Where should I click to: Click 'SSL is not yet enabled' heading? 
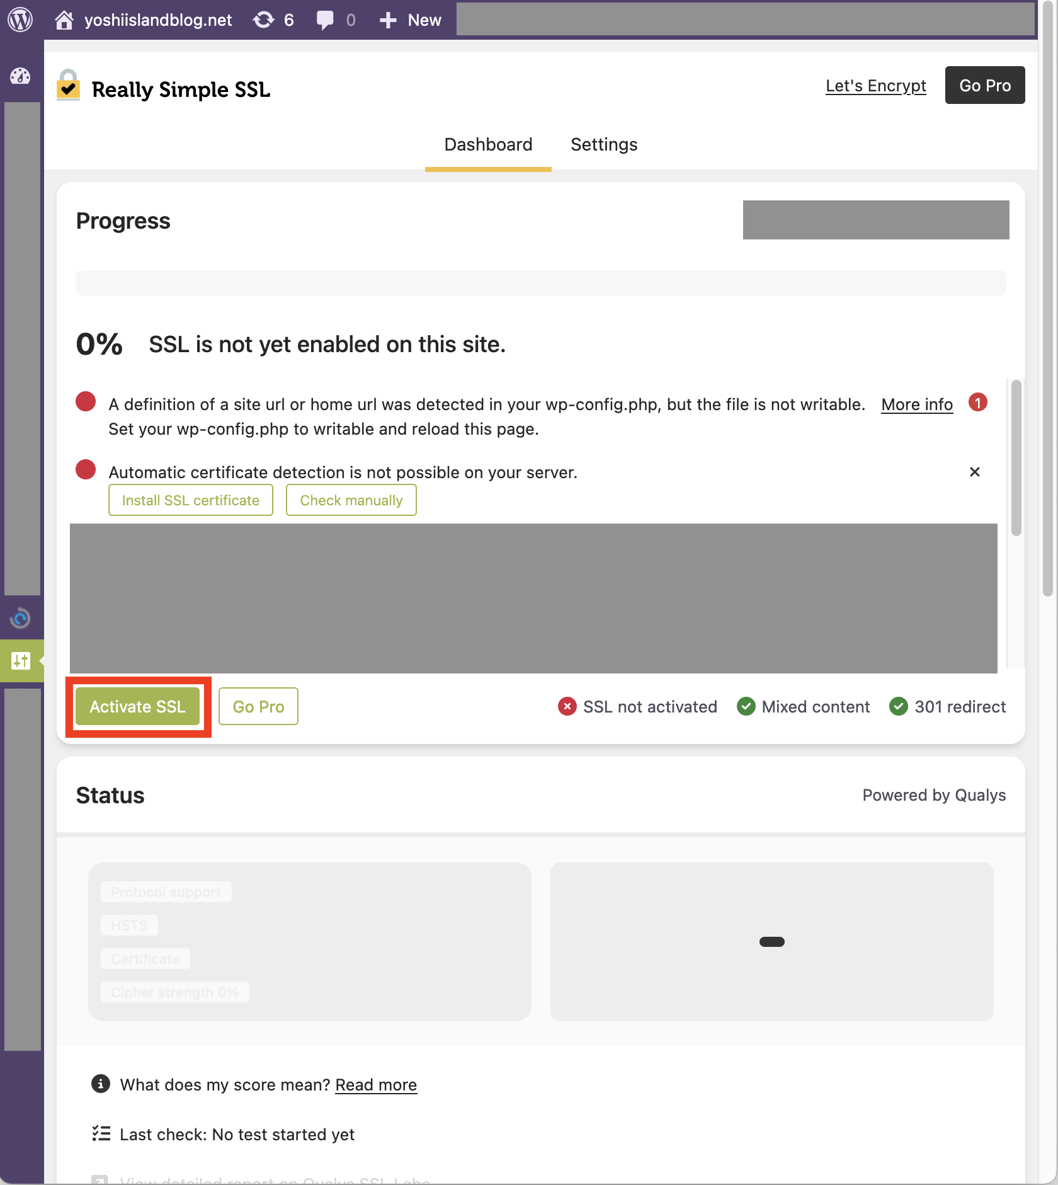point(327,345)
